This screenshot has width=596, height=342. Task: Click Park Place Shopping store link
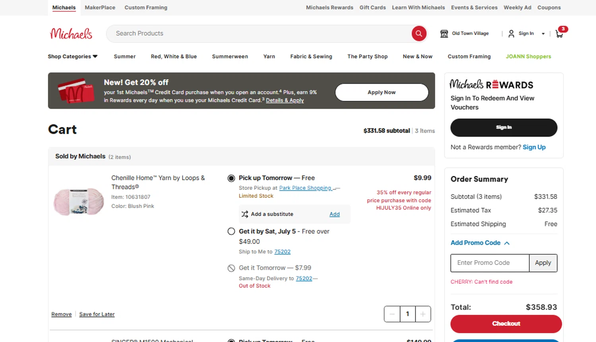(306, 188)
